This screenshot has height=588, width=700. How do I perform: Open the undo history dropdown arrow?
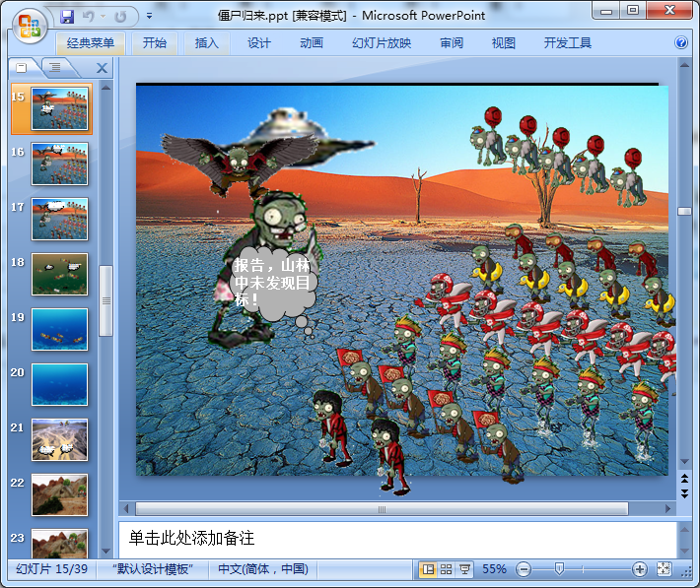pos(104,17)
